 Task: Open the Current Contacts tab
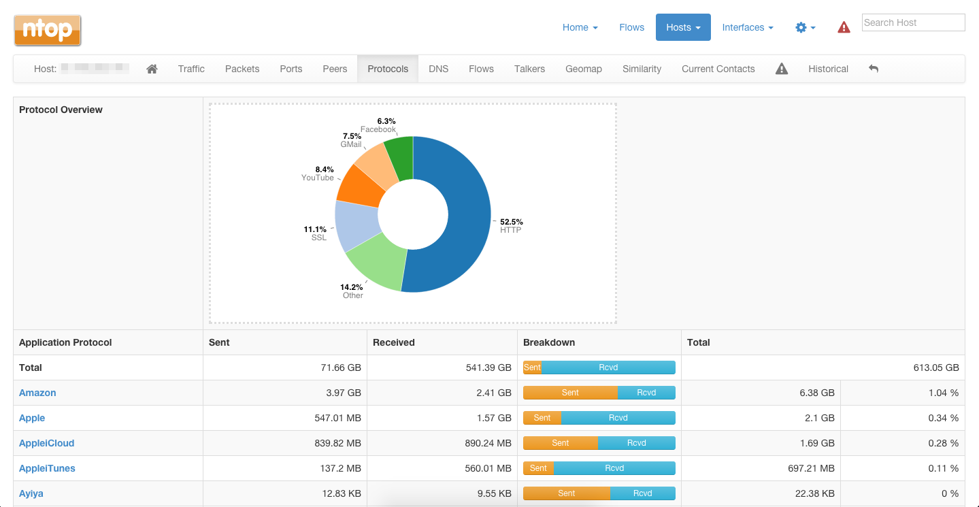pyautogui.click(x=718, y=69)
